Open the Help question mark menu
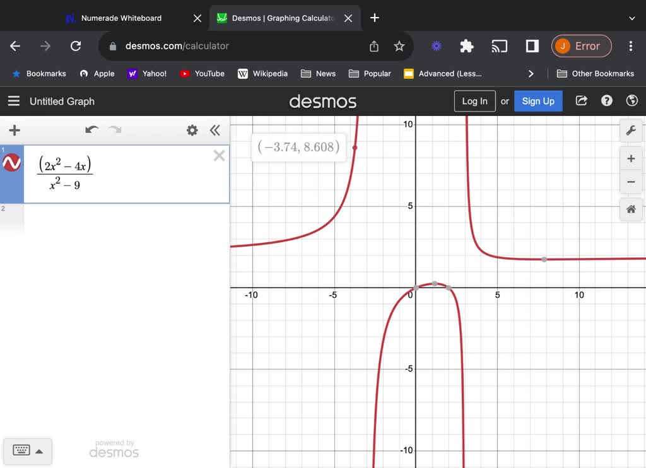This screenshot has width=646, height=468. click(x=606, y=101)
